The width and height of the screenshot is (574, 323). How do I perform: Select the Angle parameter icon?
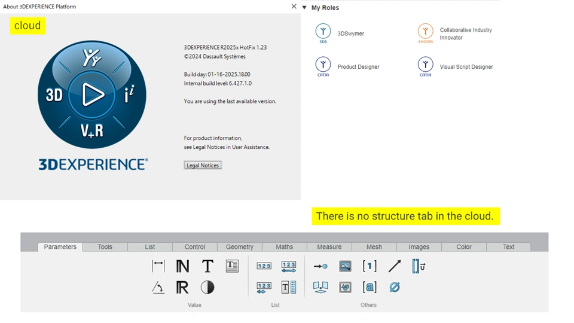(x=158, y=288)
